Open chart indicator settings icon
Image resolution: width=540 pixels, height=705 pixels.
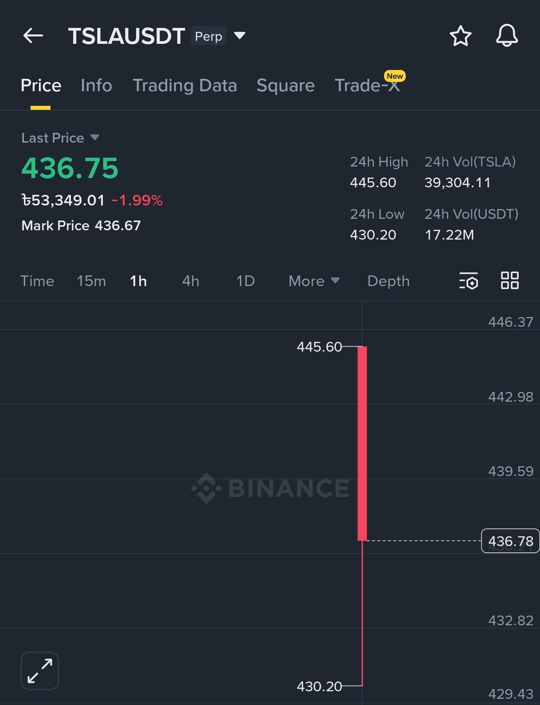coord(468,281)
